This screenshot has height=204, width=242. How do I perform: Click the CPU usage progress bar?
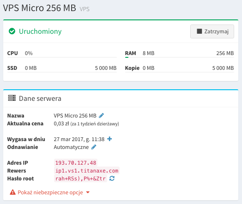click(62, 57)
